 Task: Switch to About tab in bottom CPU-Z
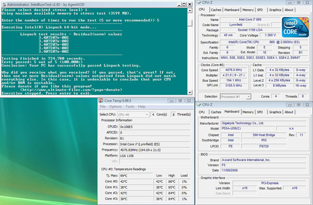pos(289,112)
